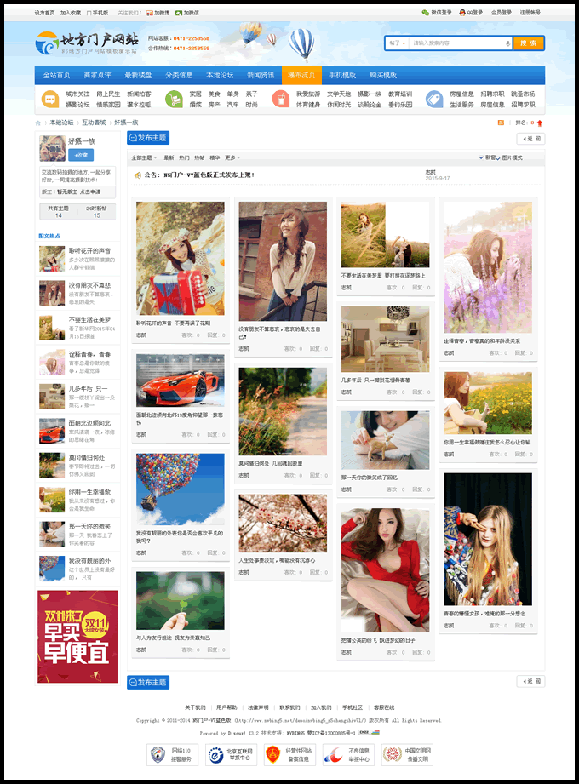The width and height of the screenshot is (579, 784).
Task: Click the 注册帐号 link
Action: coord(530,13)
